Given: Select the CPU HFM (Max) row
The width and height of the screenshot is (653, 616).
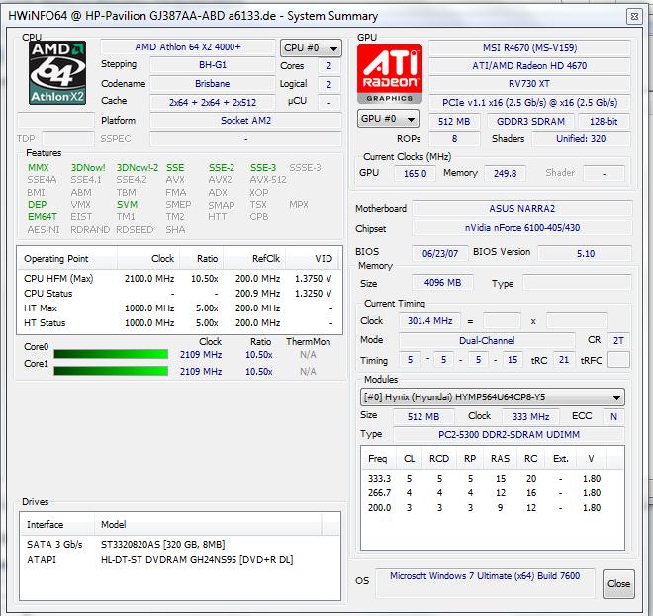Looking at the screenshot, I should point(179,279).
